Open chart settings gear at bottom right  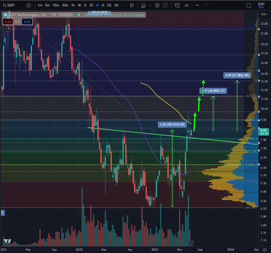point(265,249)
